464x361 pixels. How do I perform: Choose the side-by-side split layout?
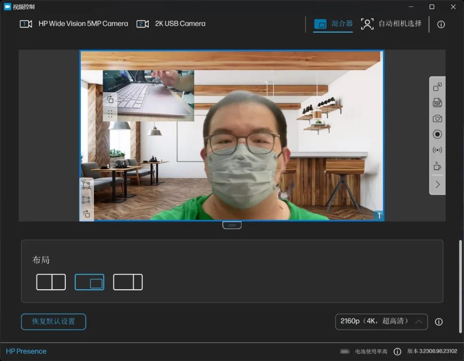pyautogui.click(x=51, y=282)
